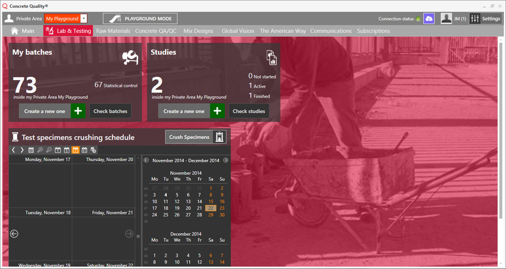
Task: Click the schedule pane vertical scrollbar
Action: click(x=138, y=236)
